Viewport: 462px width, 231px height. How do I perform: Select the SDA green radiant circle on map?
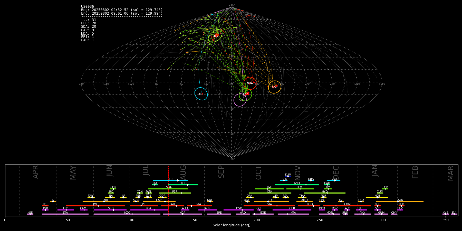tap(246, 94)
